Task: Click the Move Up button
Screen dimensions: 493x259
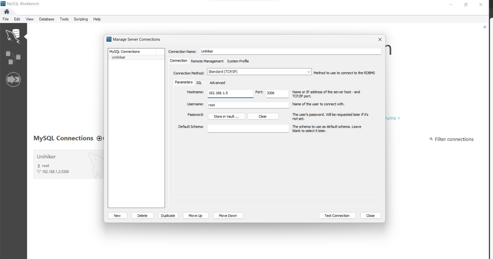Action: [x=195, y=216]
